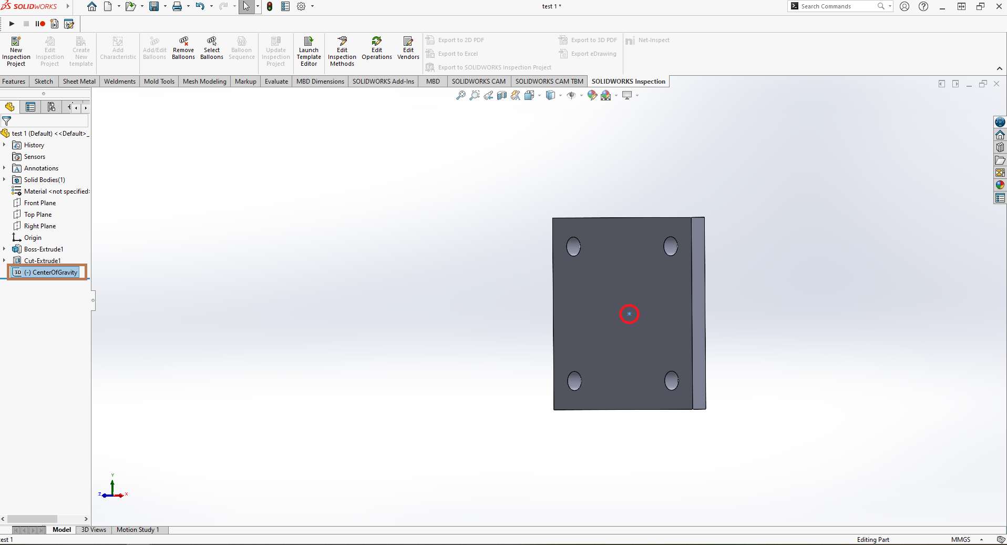Expand the Boss-Extrude1 feature
1007x545 pixels.
4,249
